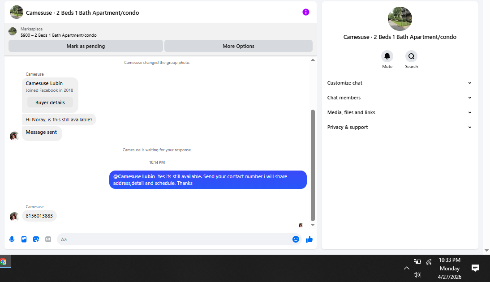This screenshot has width=490, height=282.
Task: Open the sticker picker icon
Action: (36, 239)
